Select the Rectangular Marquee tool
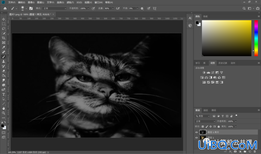Image resolution: width=261 pixels, height=154 pixels. pos(3,24)
